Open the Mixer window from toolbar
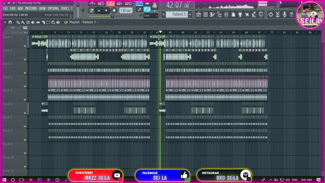The width and height of the screenshot is (325, 183). 226,14
